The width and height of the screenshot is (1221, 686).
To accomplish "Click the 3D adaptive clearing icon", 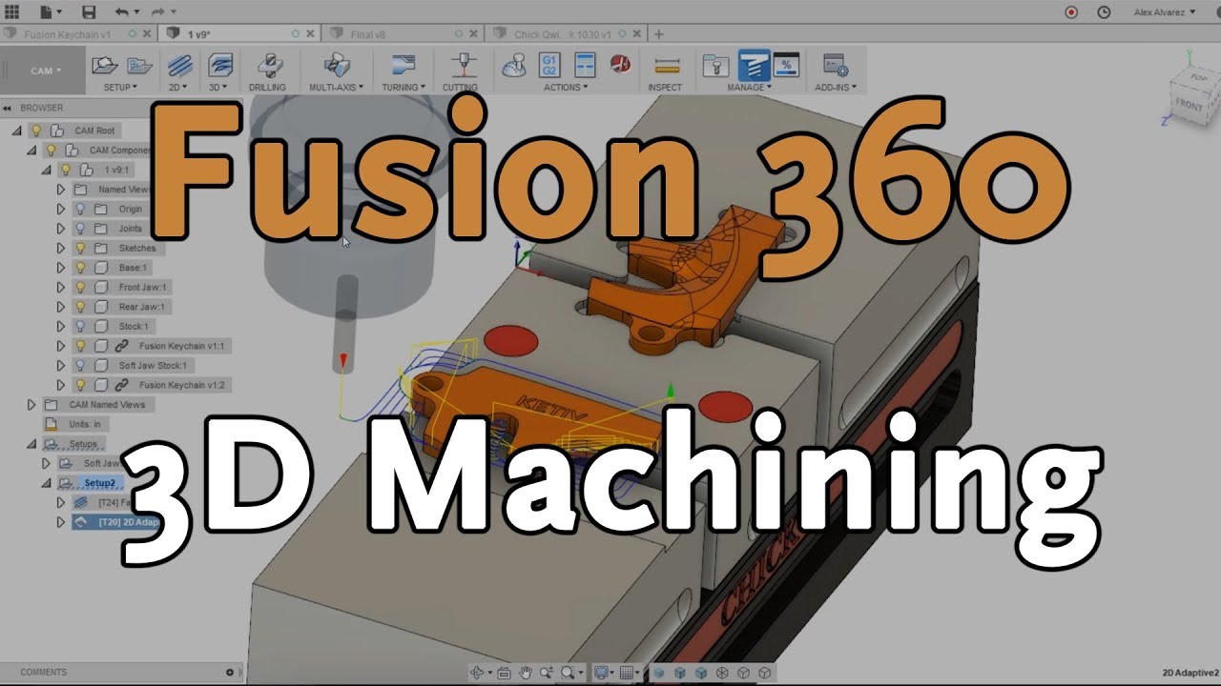I will click(x=220, y=66).
